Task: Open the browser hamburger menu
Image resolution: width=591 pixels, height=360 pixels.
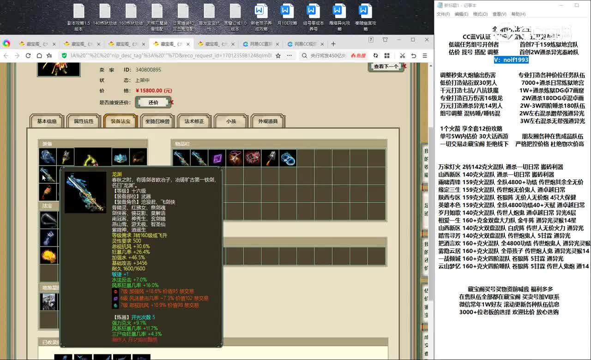Action: (x=425, y=55)
